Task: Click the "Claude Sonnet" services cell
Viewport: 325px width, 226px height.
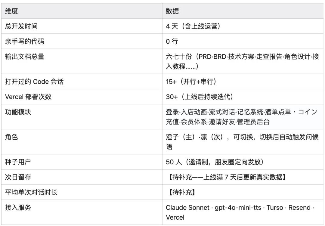Action: (240, 212)
